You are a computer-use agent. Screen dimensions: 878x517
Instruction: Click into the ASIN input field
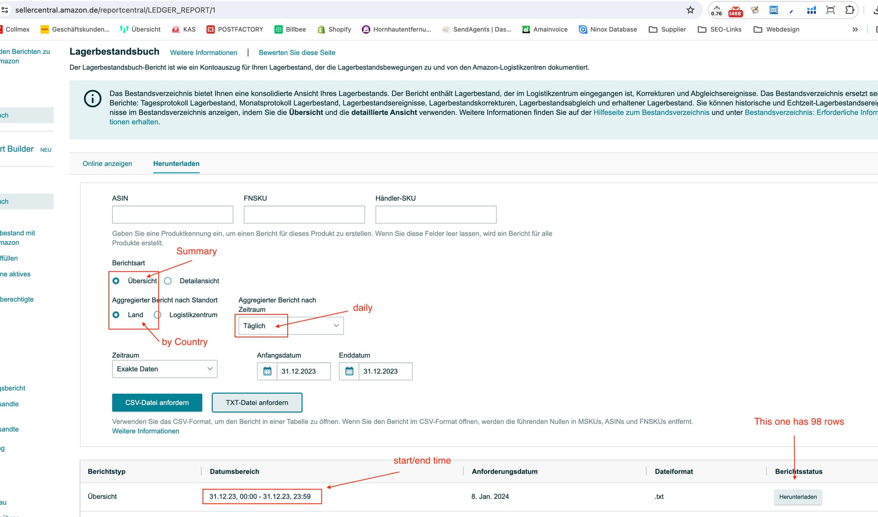[172, 215]
